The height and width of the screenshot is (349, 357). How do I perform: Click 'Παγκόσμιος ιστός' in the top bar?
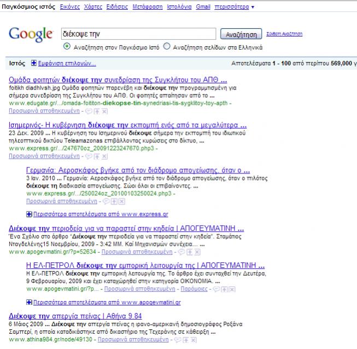tap(28, 7)
